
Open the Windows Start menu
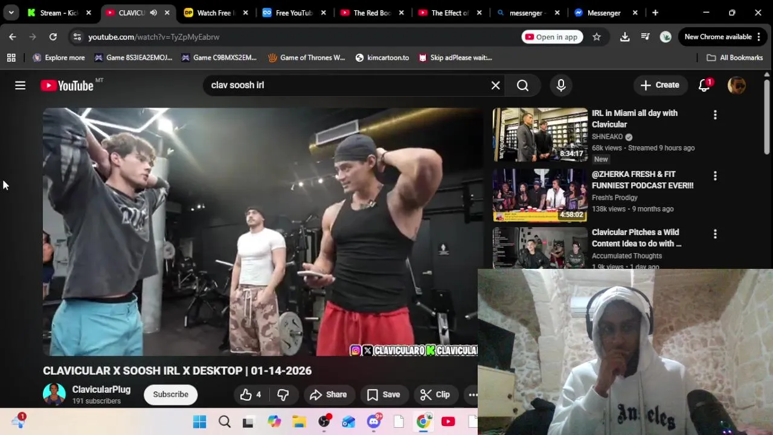199,422
